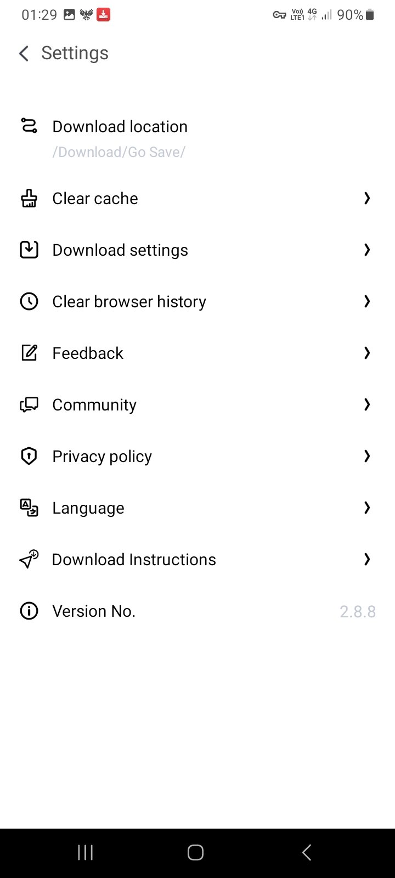Tap the /Download/Go Save/ path text
Screen dimensions: 395x878
click(119, 152)
